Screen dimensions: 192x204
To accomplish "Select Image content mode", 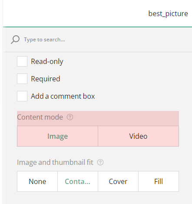I will click(57, 136).
